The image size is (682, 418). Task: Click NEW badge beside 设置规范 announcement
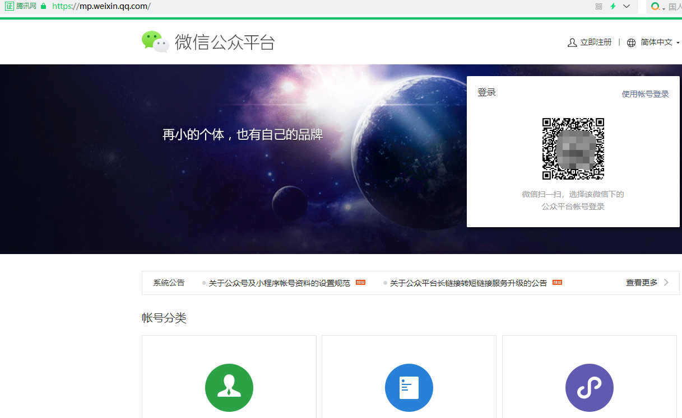pos(360,283)
